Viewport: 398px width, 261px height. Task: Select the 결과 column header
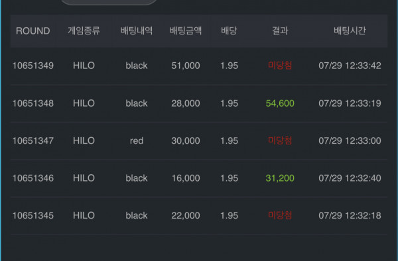tap(280, 31)
